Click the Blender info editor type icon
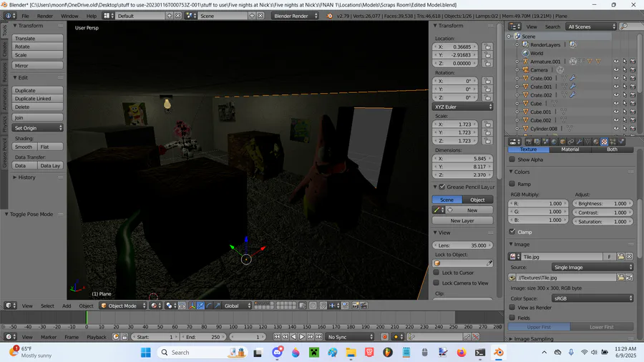644x362 pixels. point(10,16)
